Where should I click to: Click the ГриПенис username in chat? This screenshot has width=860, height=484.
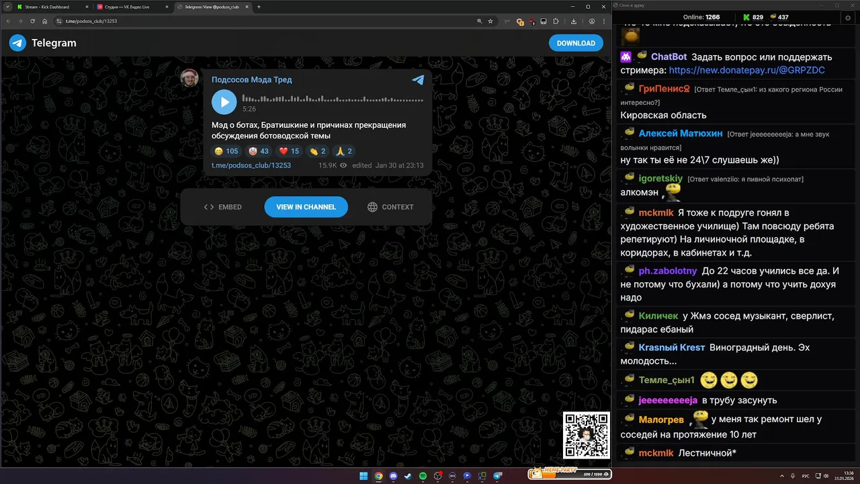coord(664,89)
